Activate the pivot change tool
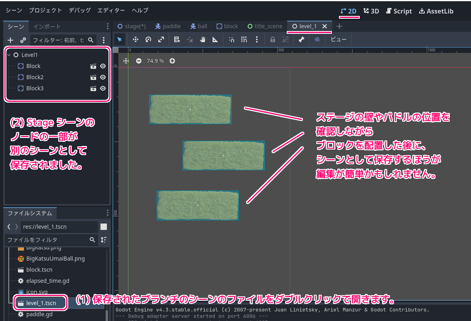471x321 pixels. tap(190, 39)
